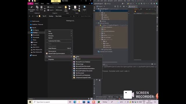Select Downloads in navigation pane
Viewport: 186px width, 104px height.
36,38
